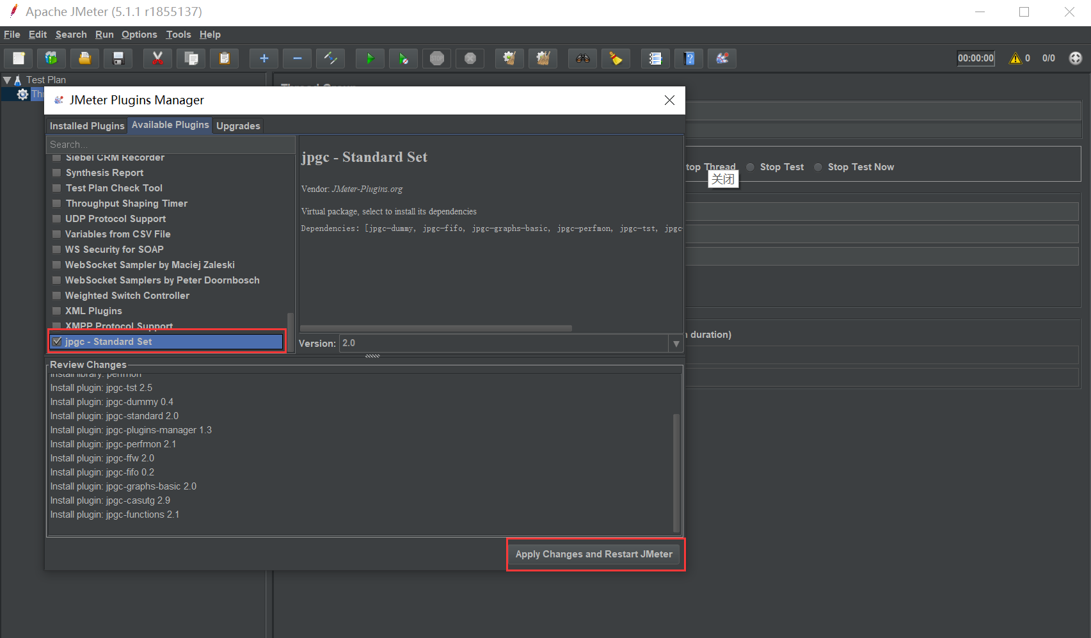This screenshot has height=638, width=1091.
Task: Select the Available Plugins tab
Action: coord(170,125)
